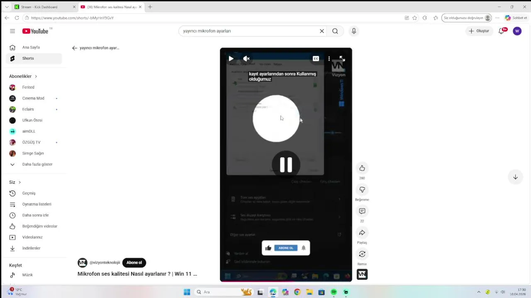Open the vizyonteknolojii channel avatar
Image resolution: width=531 pixels, height=298 pixels.
83,262
